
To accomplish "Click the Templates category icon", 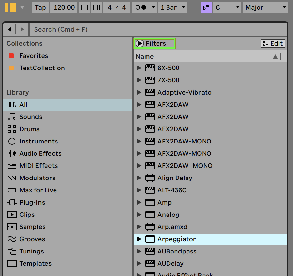I will click(x=12, y=263).
